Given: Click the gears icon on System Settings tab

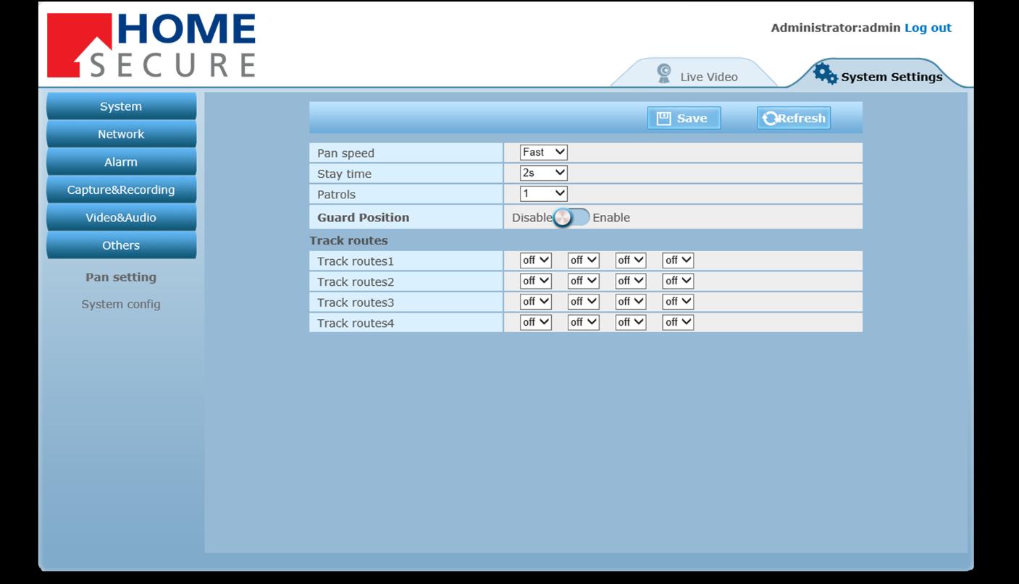Looking at the screenshot, I should tap(825, 73).
